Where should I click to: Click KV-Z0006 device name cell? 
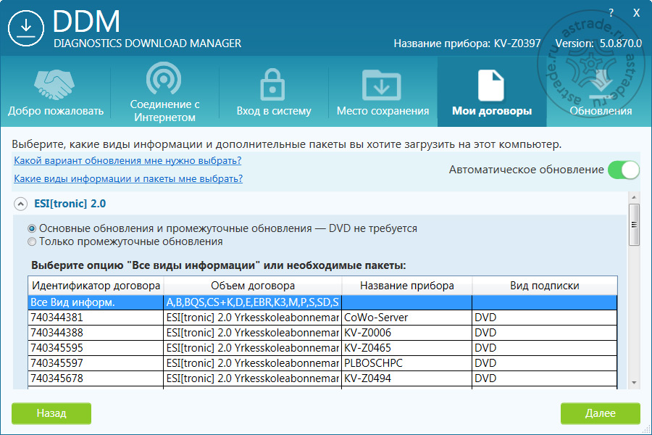(x=406, y=333)
